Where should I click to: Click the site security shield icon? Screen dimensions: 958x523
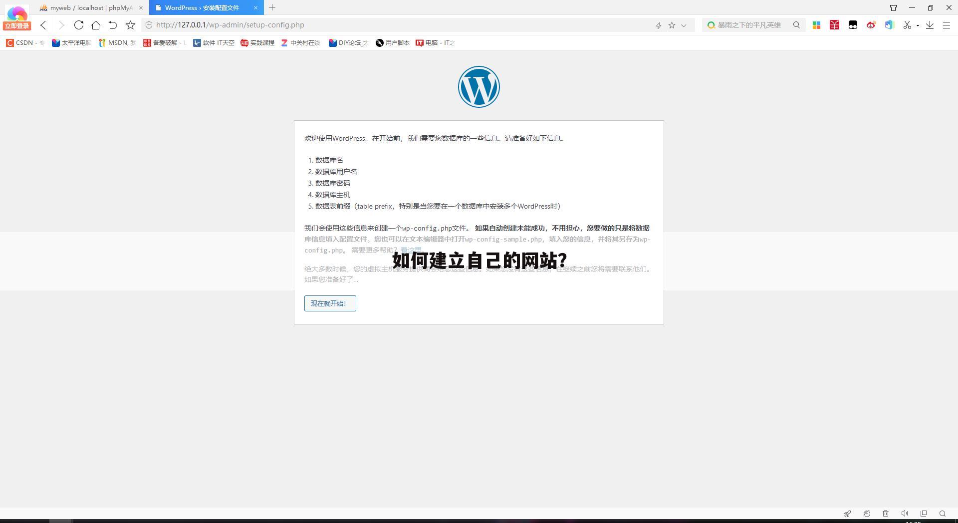pos(149,25)
